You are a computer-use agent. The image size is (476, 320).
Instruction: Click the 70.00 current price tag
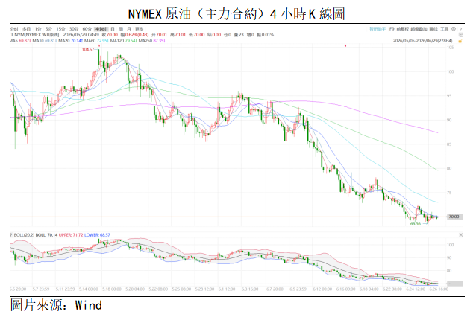tap(454, 217)
